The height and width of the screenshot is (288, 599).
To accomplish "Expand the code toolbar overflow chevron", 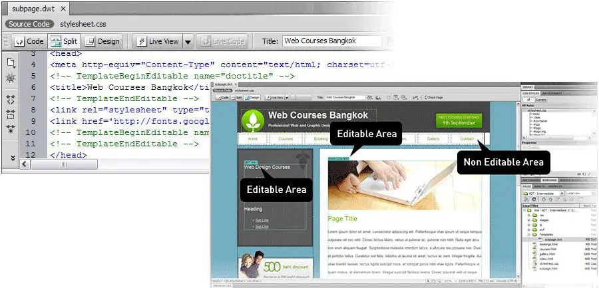I will [11, 157].
